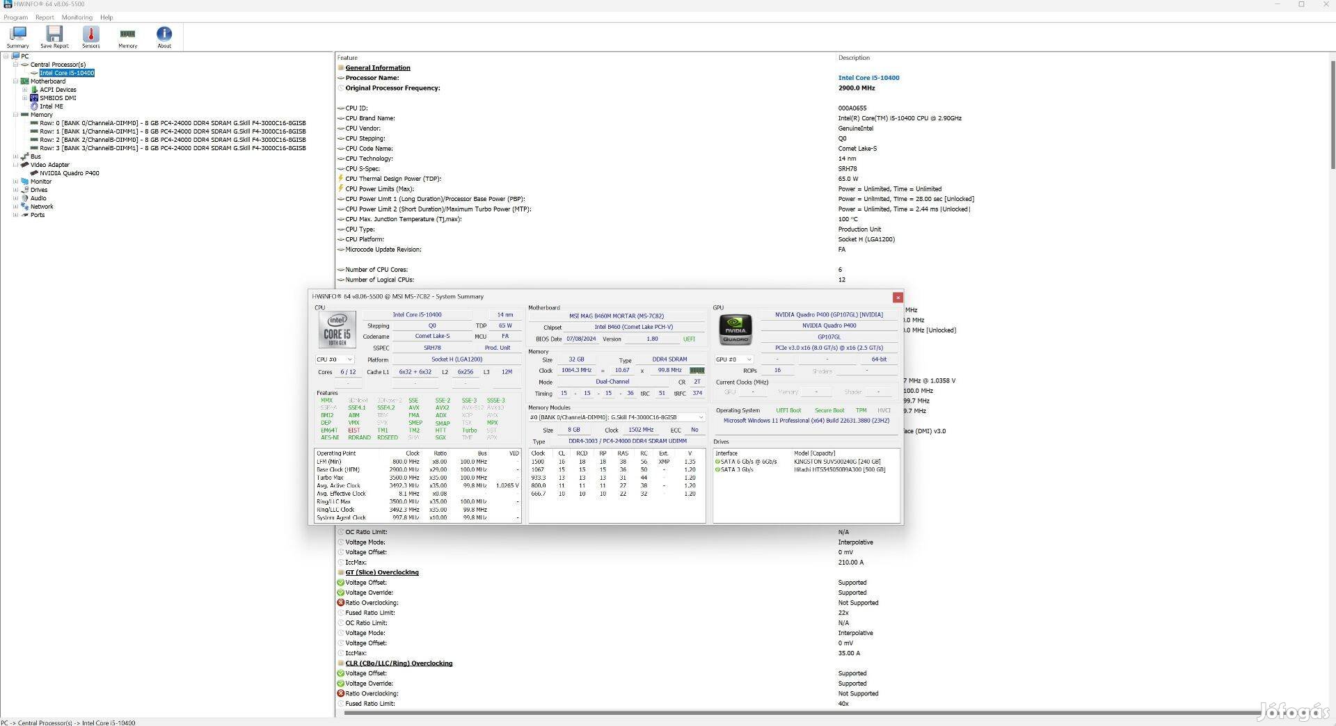The image size is (1336, 726).
Task: Click the PC computer icon in tree
Action: click(15, 56)
